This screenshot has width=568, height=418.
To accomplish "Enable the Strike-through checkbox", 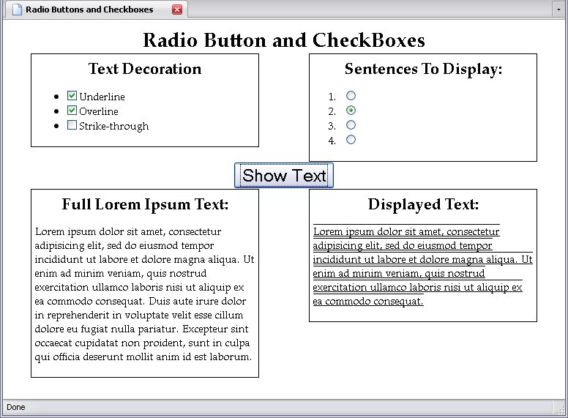I will pos(72,125).
